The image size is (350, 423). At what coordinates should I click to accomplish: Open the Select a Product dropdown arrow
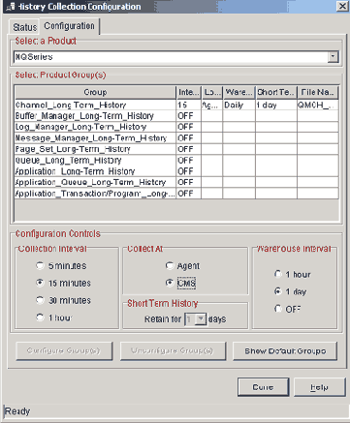click(333, 57)
